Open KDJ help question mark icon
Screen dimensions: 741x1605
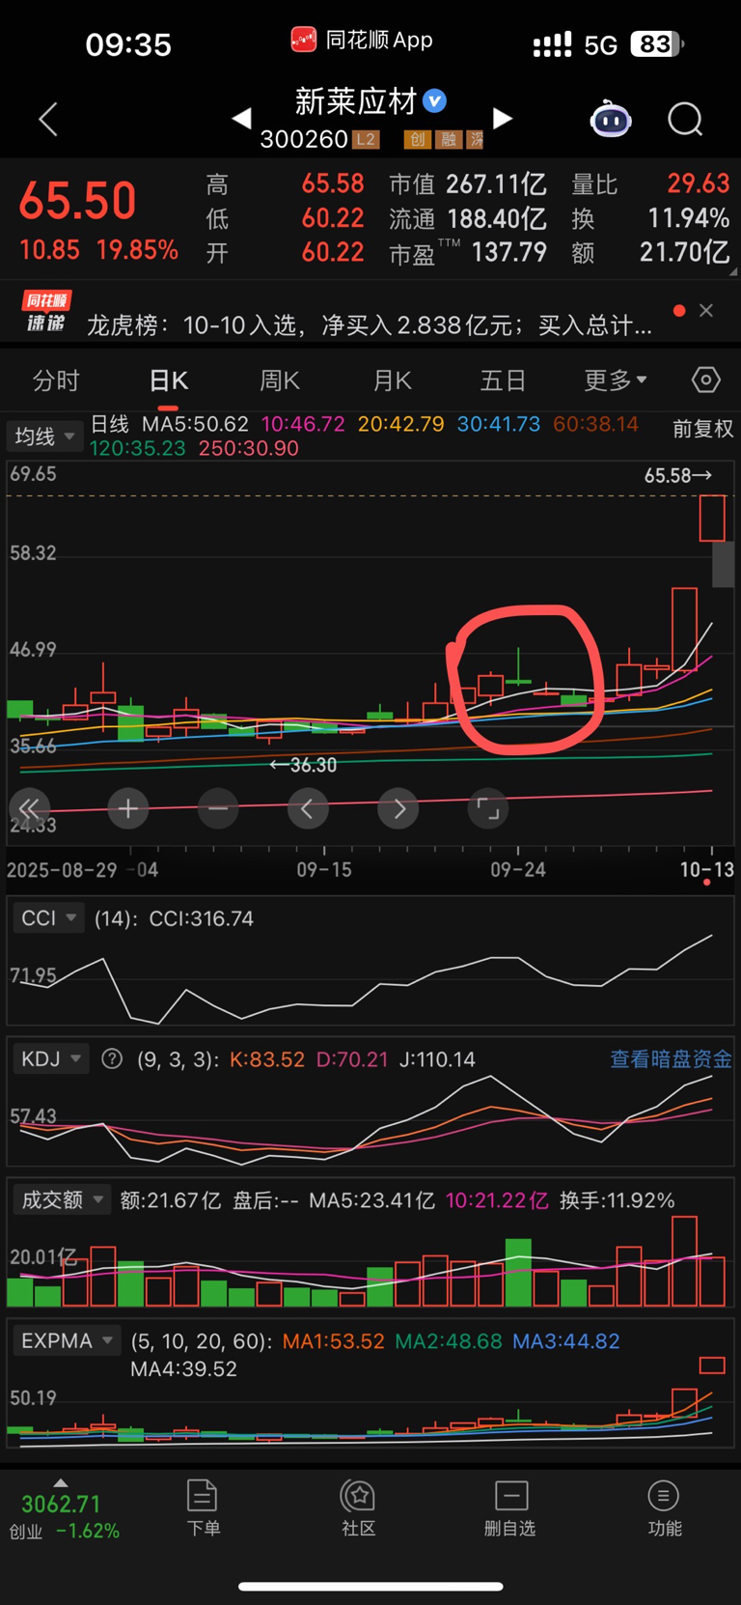[x=112, y=1059]
